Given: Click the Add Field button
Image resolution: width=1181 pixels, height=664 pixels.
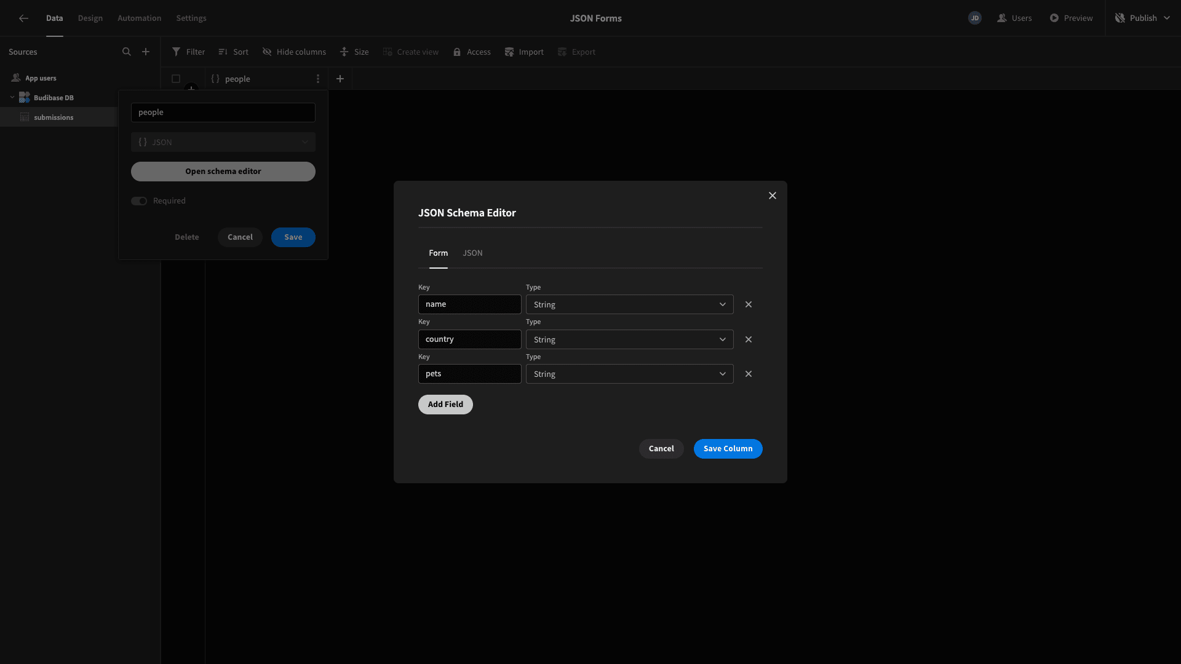Looking at the screenshot, I should 445,405.
